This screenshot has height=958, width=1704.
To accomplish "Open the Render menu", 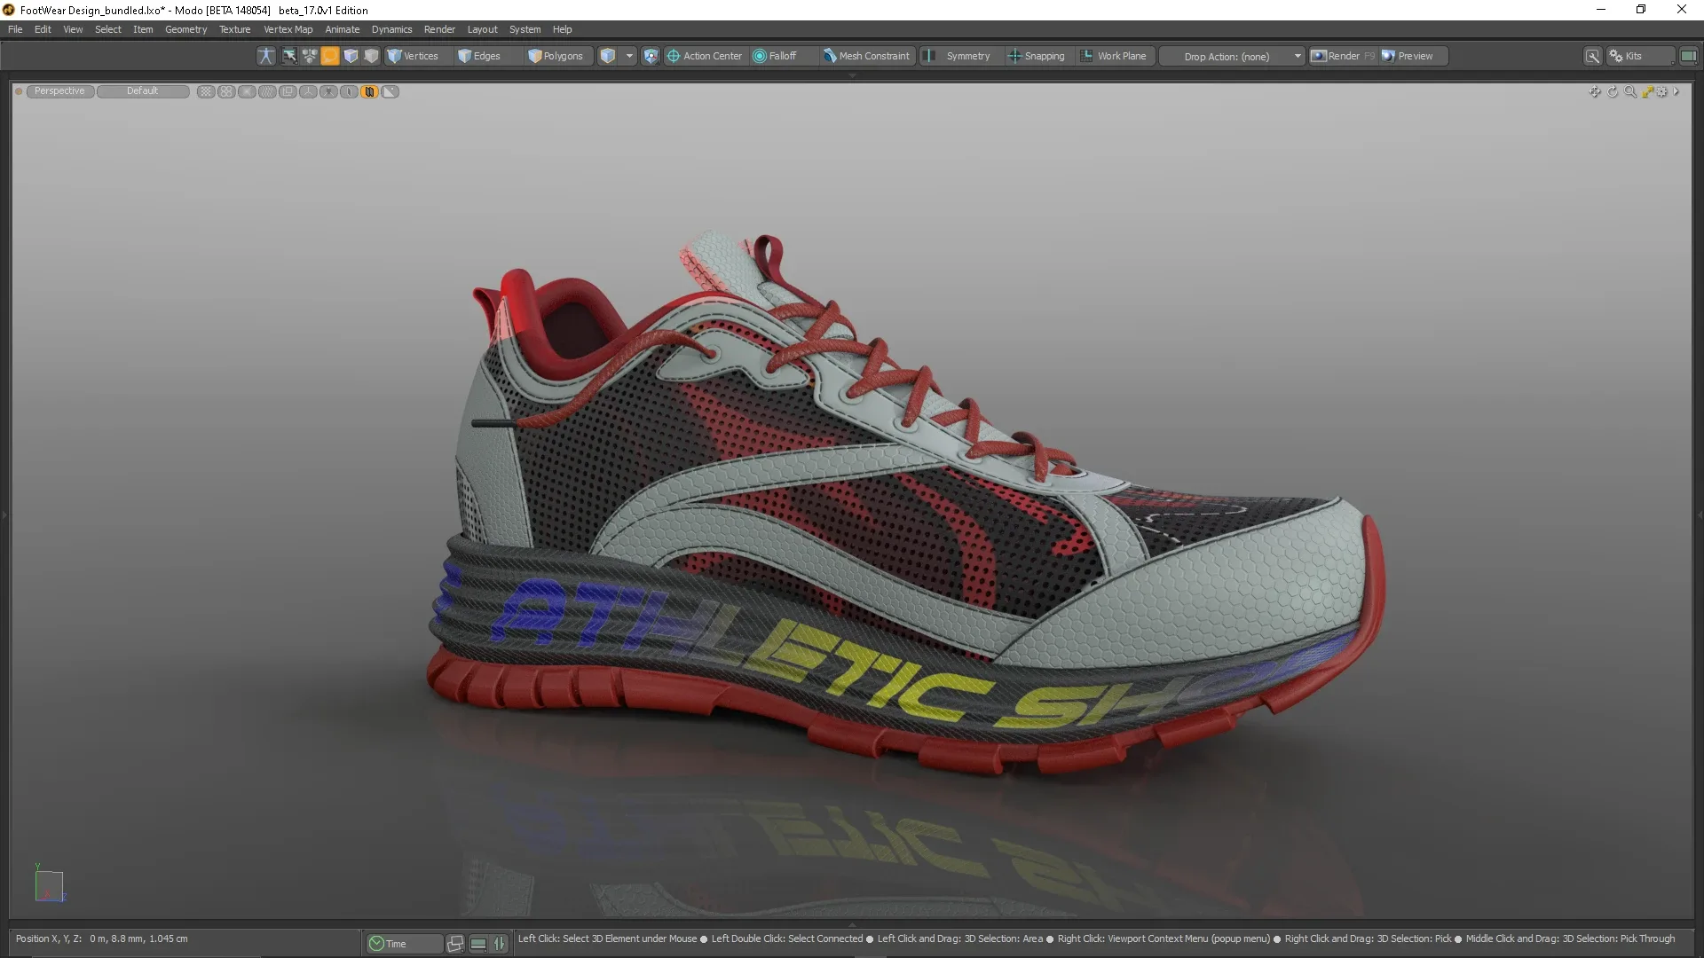I will point(439,29).
